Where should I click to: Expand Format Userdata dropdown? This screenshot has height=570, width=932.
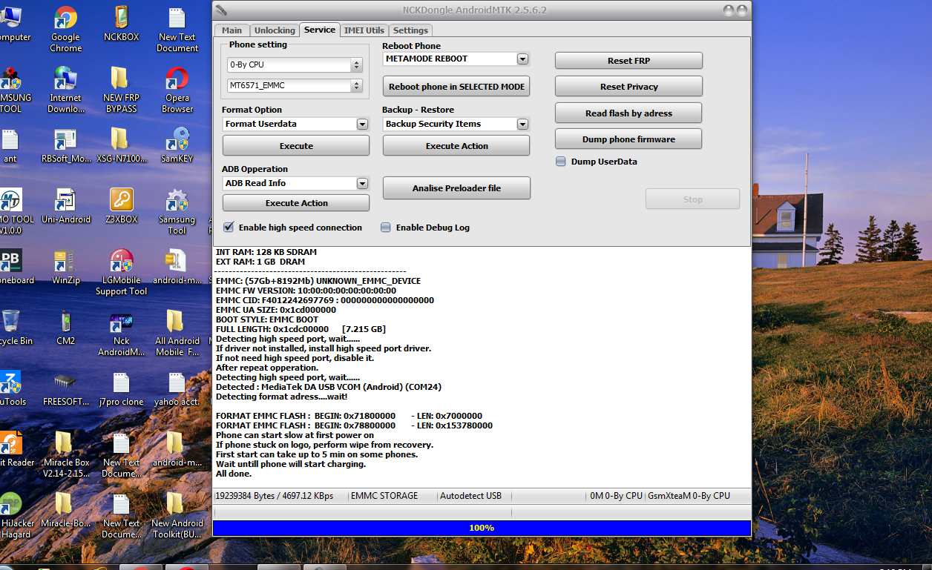pyautogui.click(x=362, y=124)
